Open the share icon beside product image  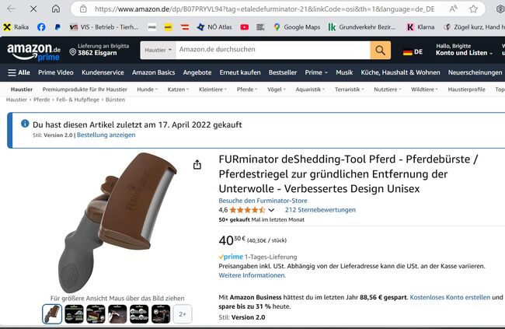click(x=197, y=165)
